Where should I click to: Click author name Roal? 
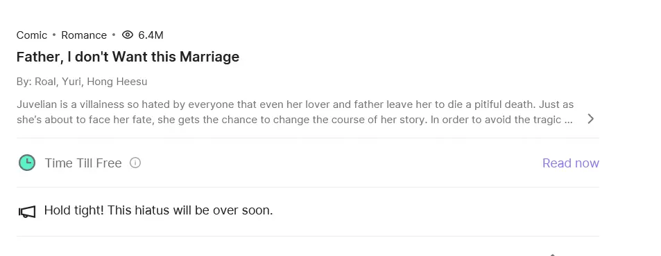click(x=45, y=82)
